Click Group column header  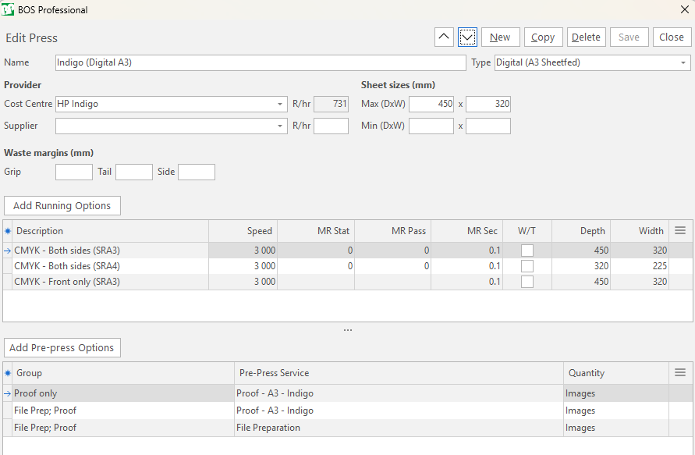pyautogui.click(x=123, y=373)
